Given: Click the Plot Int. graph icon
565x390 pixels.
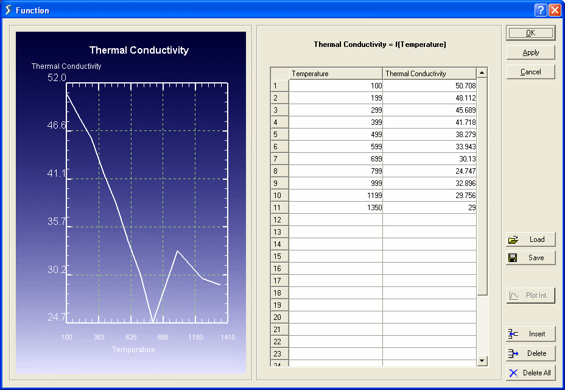Looking at the screenshot, I should click(514, 296).
